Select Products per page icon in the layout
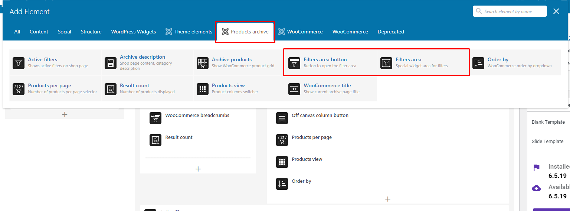Viewport: 570px width, 211px height. (x=282, y=140)
